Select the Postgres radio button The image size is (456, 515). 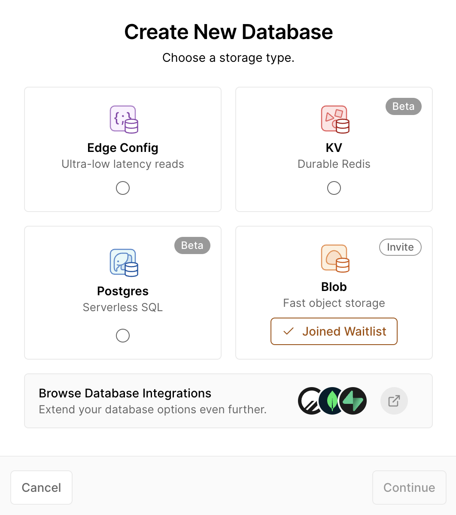[x=123, y=336]
